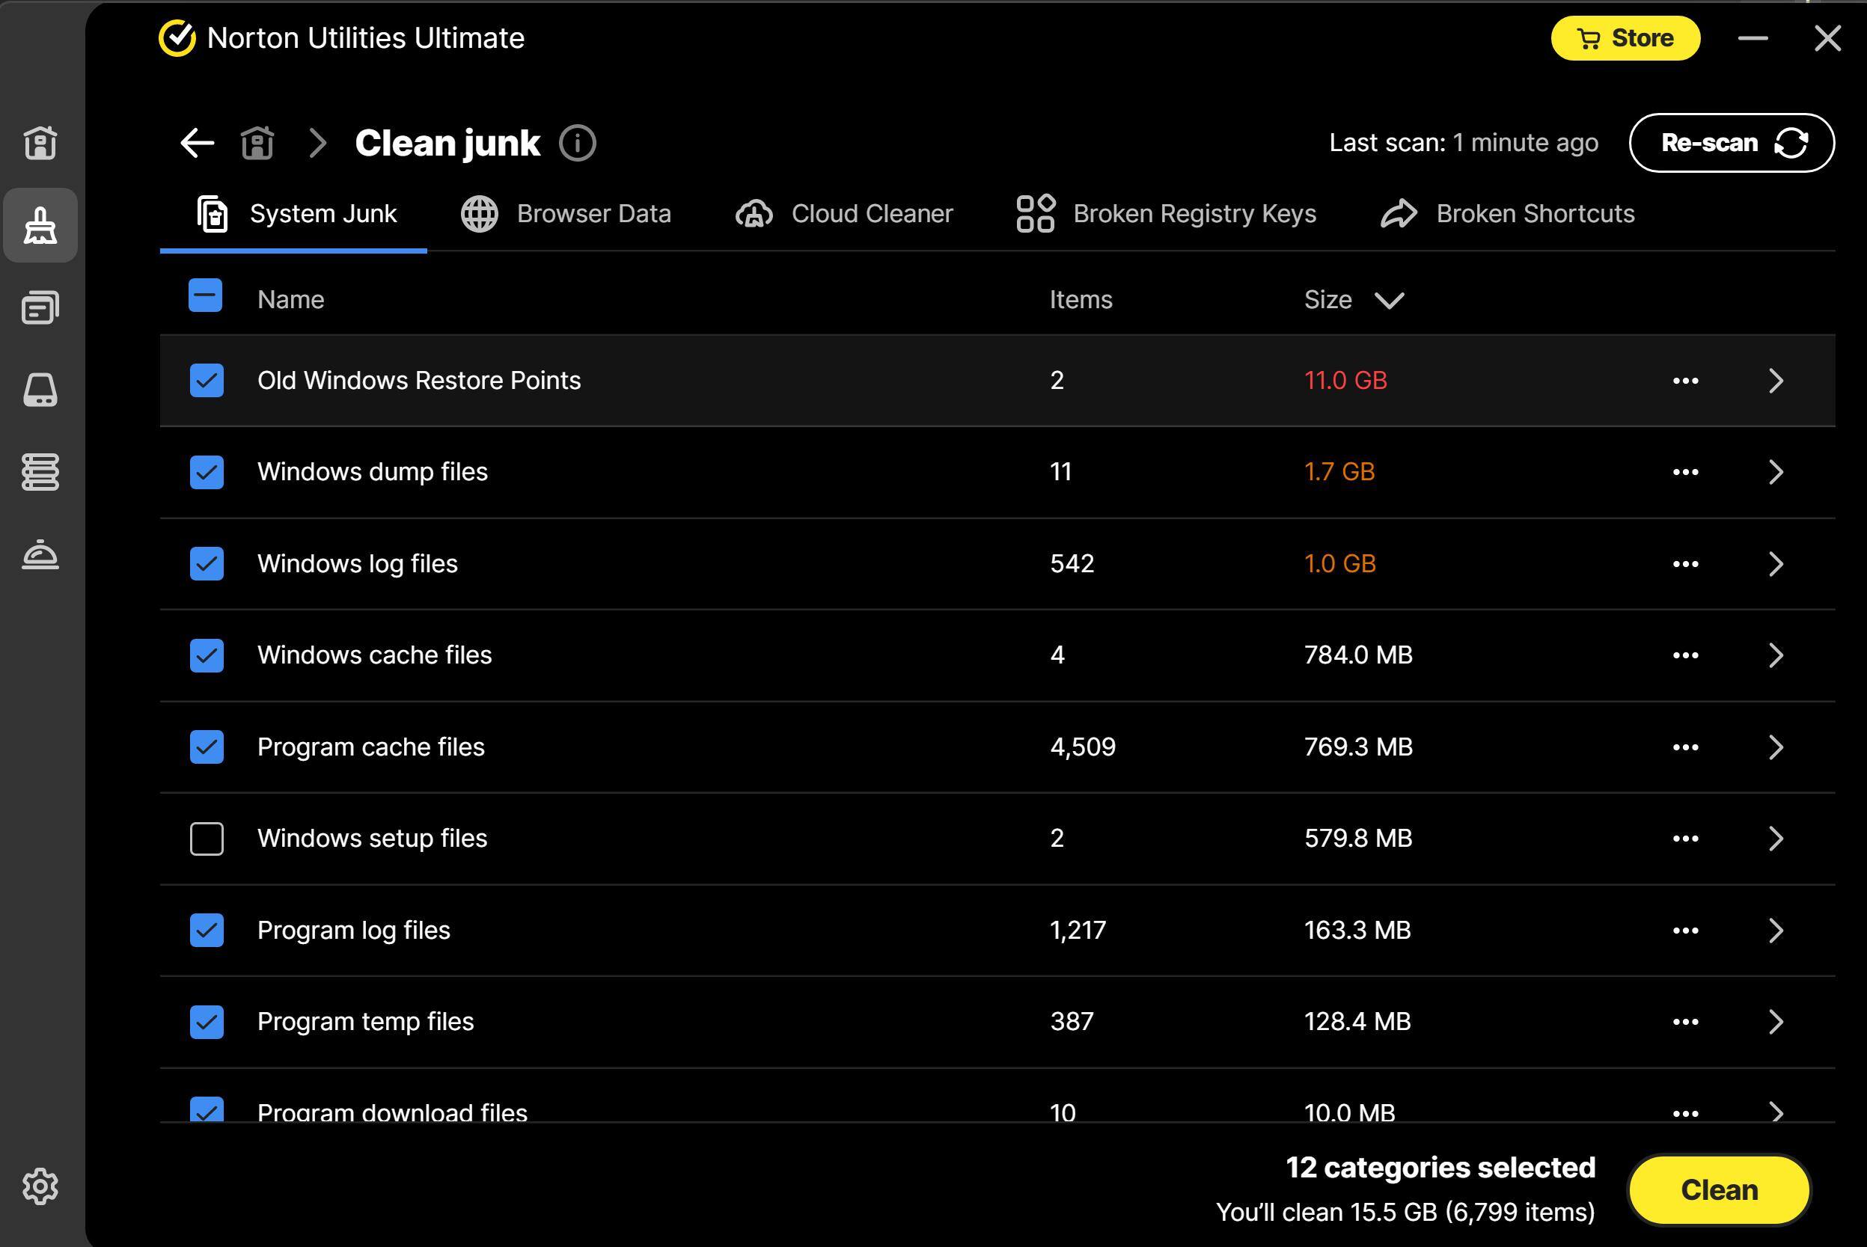Click the back arrow icon
The image size is (1867, 1247).
[x=197, y=143]
